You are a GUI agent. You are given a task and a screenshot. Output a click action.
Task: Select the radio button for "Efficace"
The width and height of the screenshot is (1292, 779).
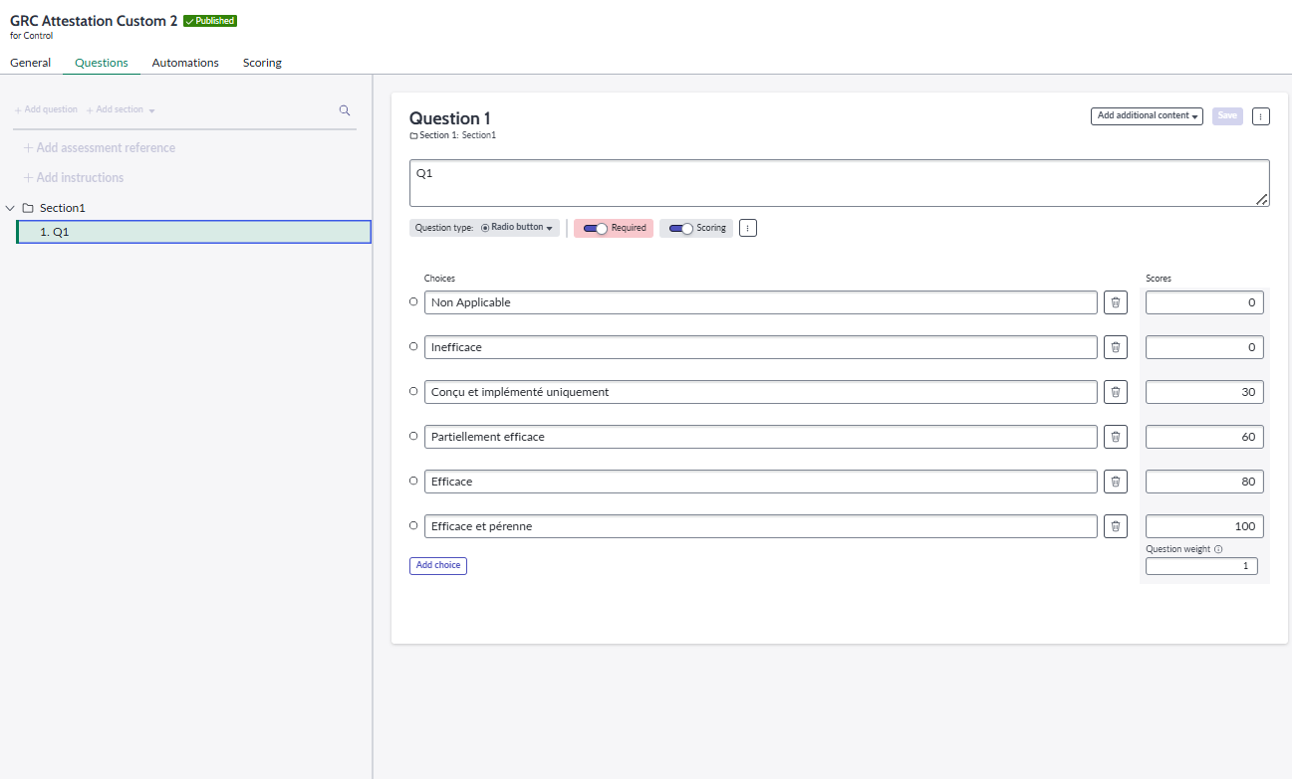(x=413, y=481)
